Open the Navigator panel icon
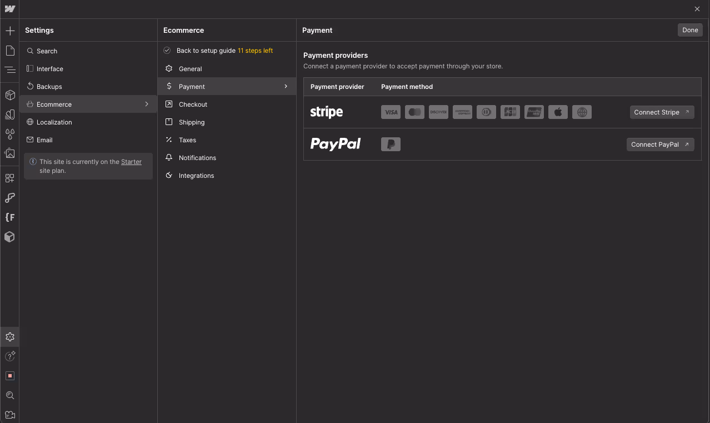The width and height of the screenshot is (710, 423). [x=9, y=70]
